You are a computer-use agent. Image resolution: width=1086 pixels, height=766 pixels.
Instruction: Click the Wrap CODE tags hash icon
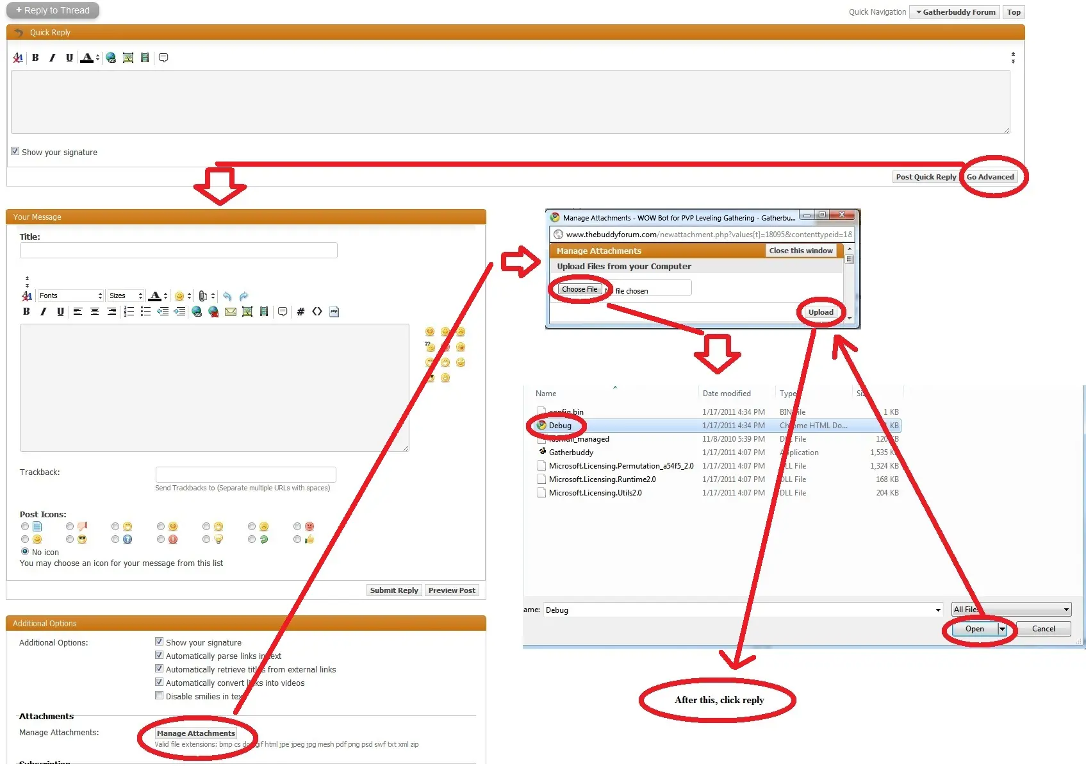[x=300, y=312]
